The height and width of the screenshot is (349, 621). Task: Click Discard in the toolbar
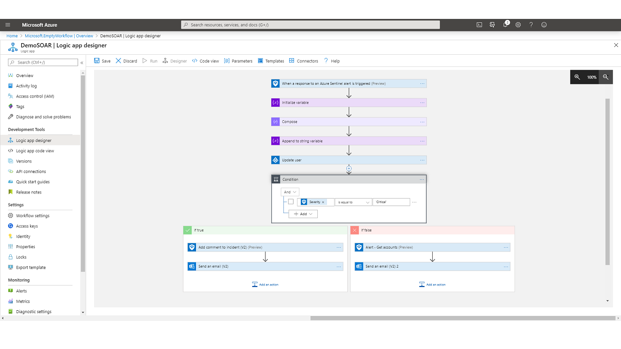coord(126,61)
